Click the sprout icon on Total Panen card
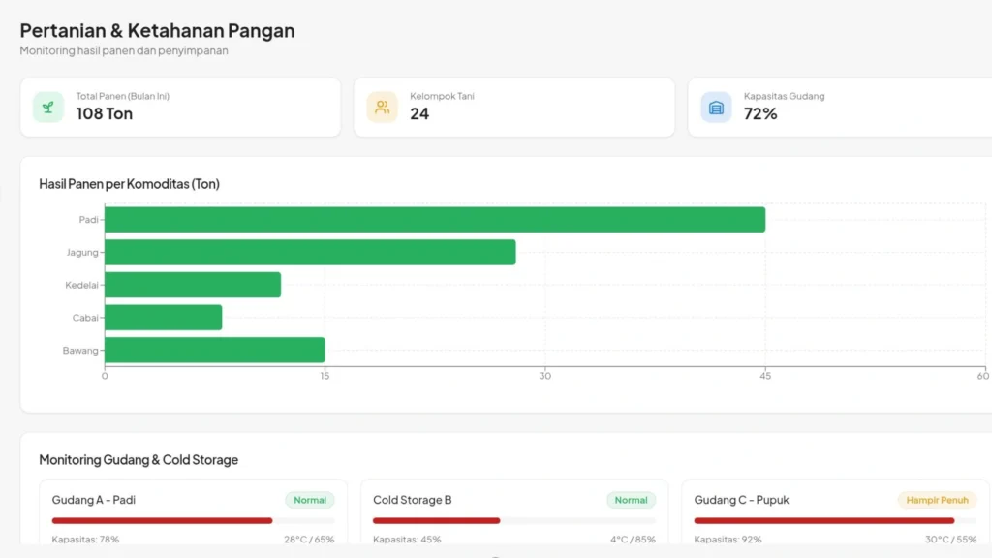 click(46, 106)
